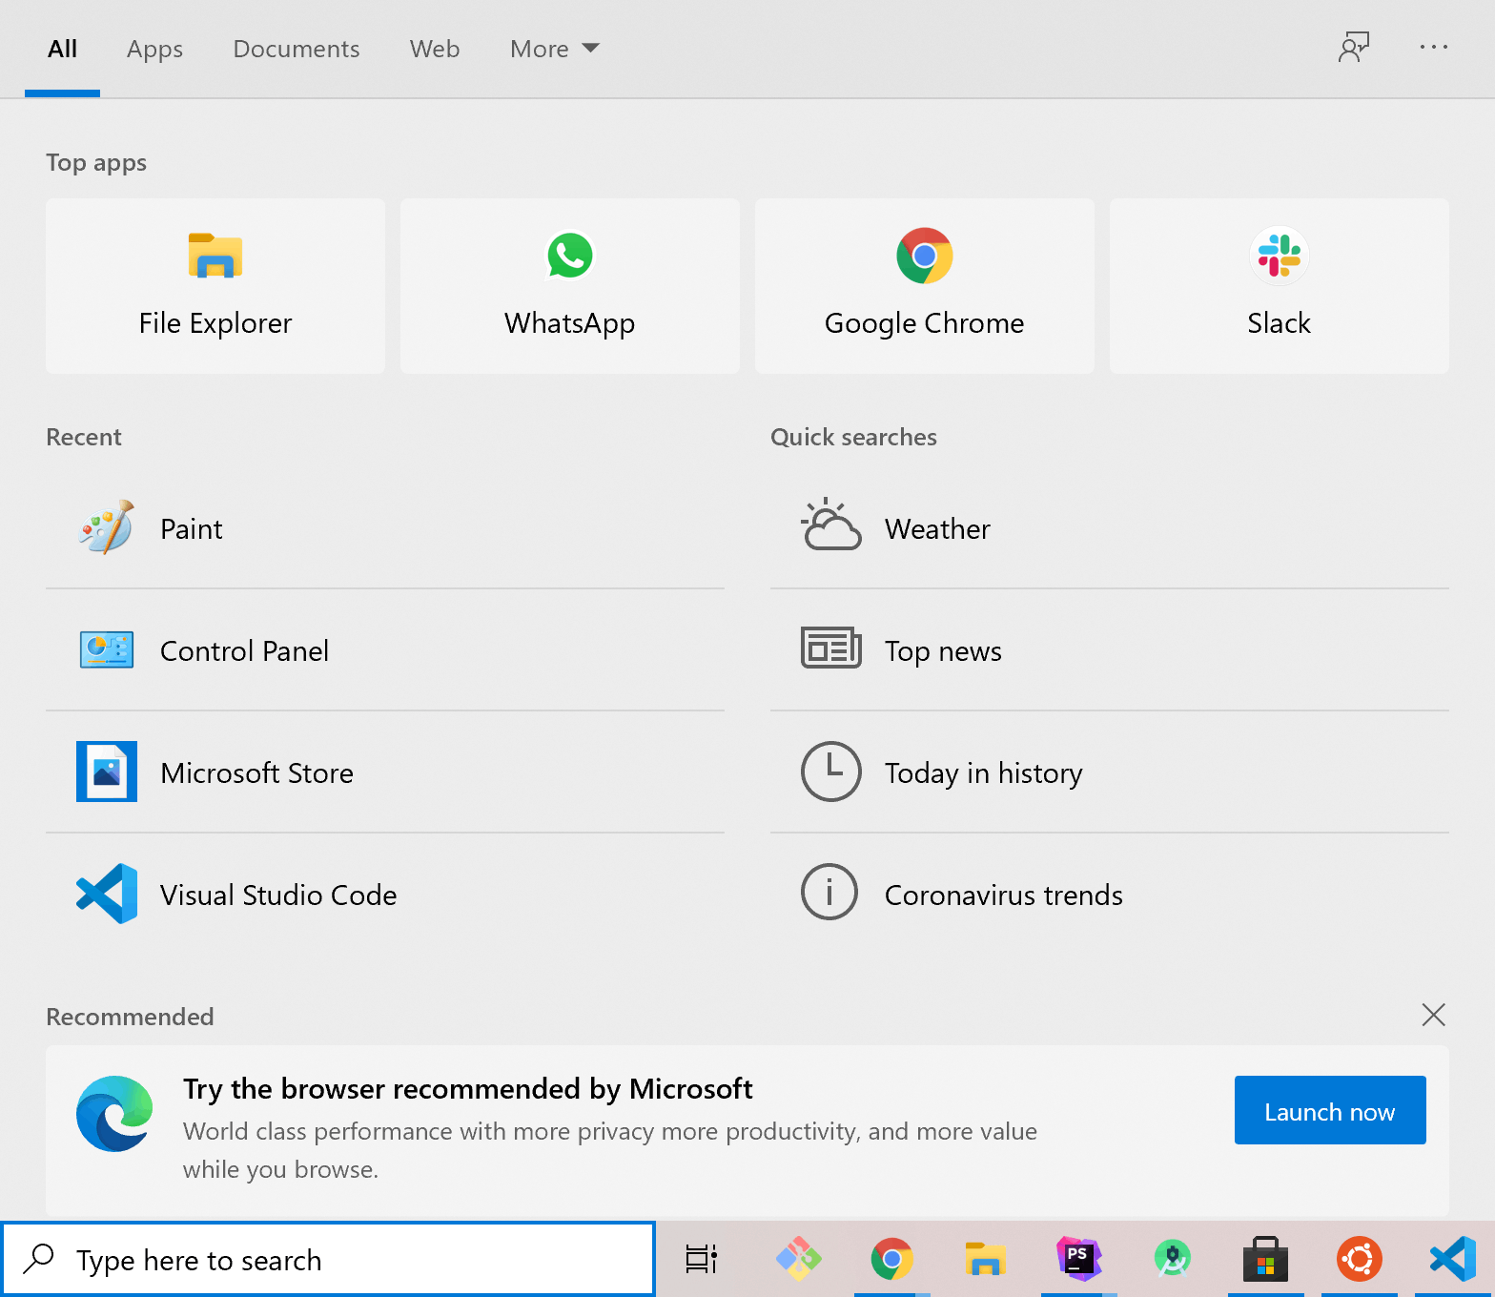Click the Visual Studio Code icon in Recent
This screenshot has width=1495, height=1297.
coord(107,894)
